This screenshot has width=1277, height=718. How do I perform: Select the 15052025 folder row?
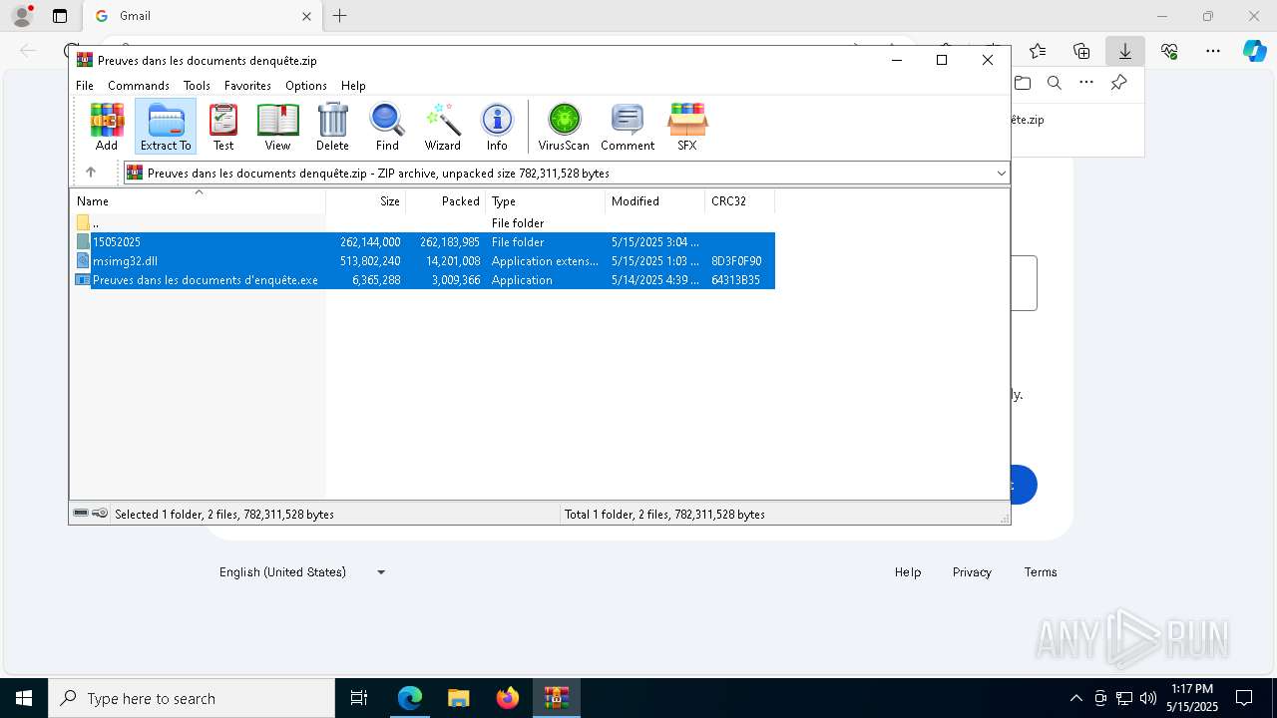(424, 242)
